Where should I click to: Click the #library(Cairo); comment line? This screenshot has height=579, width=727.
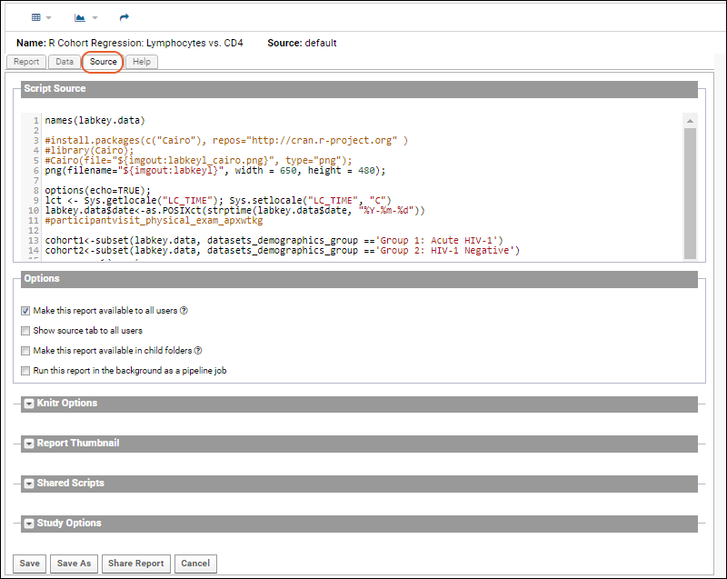[89, 151]
